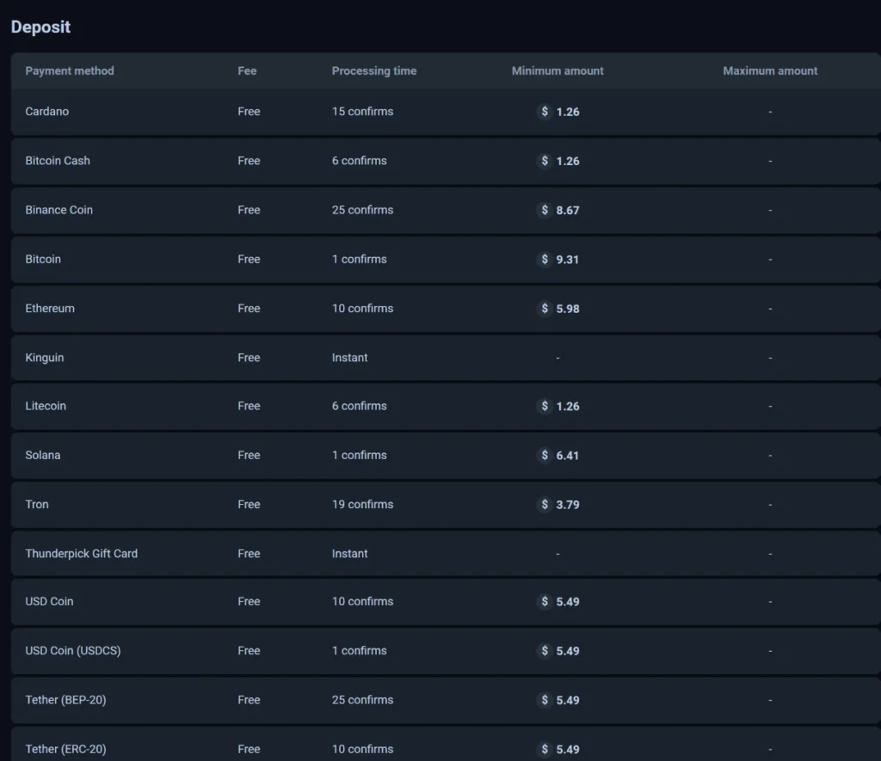Click the "Bitcoin Cash" payment method name
This screenshot has height=761, width=881.
pos(58,161)
